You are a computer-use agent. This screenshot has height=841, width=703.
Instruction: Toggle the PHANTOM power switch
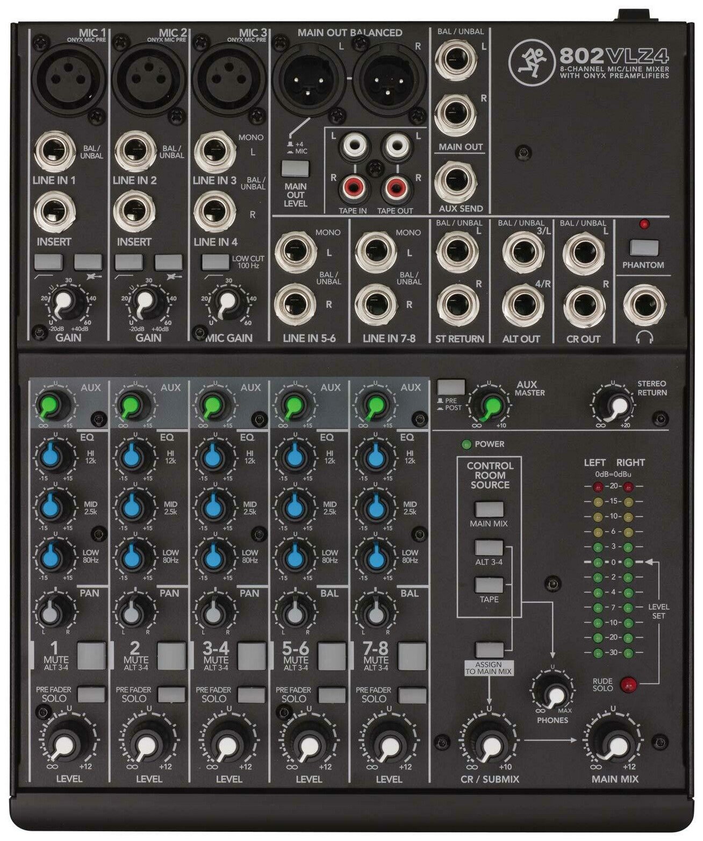click(x=644, y=248)
